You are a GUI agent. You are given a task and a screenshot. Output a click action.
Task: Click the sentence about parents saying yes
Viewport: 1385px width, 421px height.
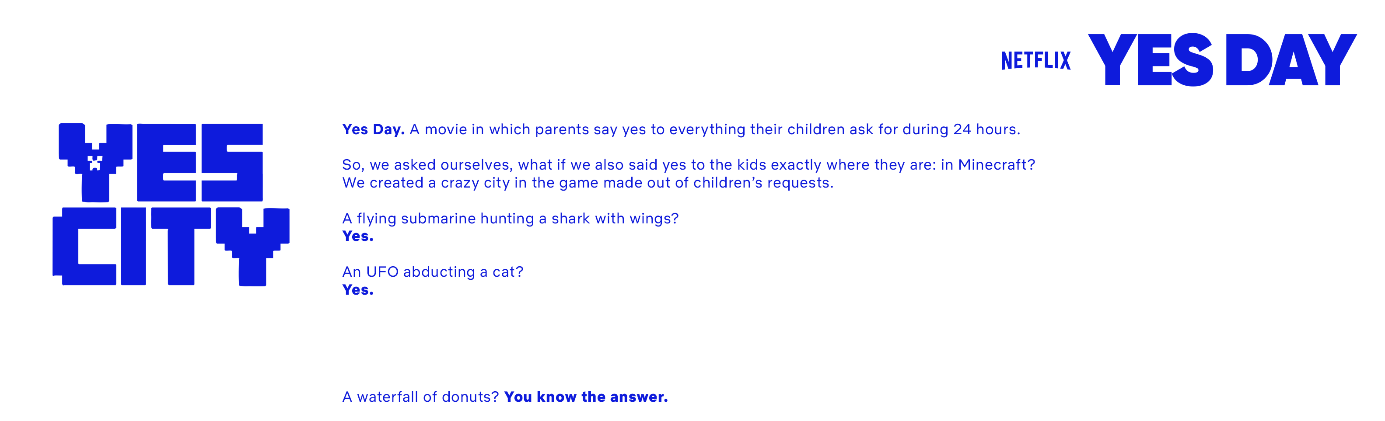point(714,129)
